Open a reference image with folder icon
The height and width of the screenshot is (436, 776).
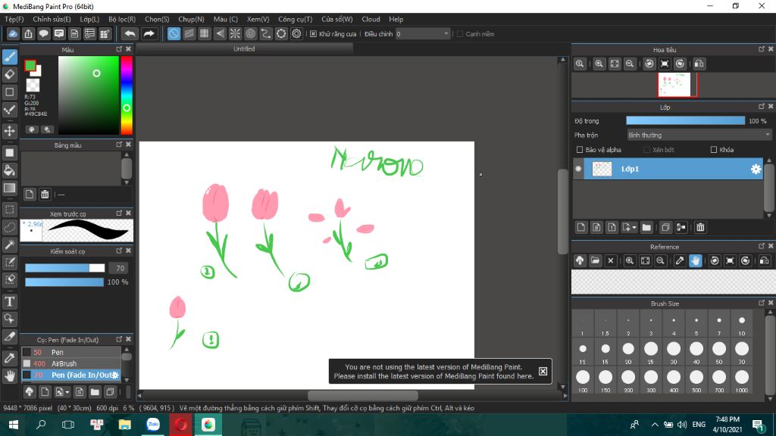click(x=596, y=260)
